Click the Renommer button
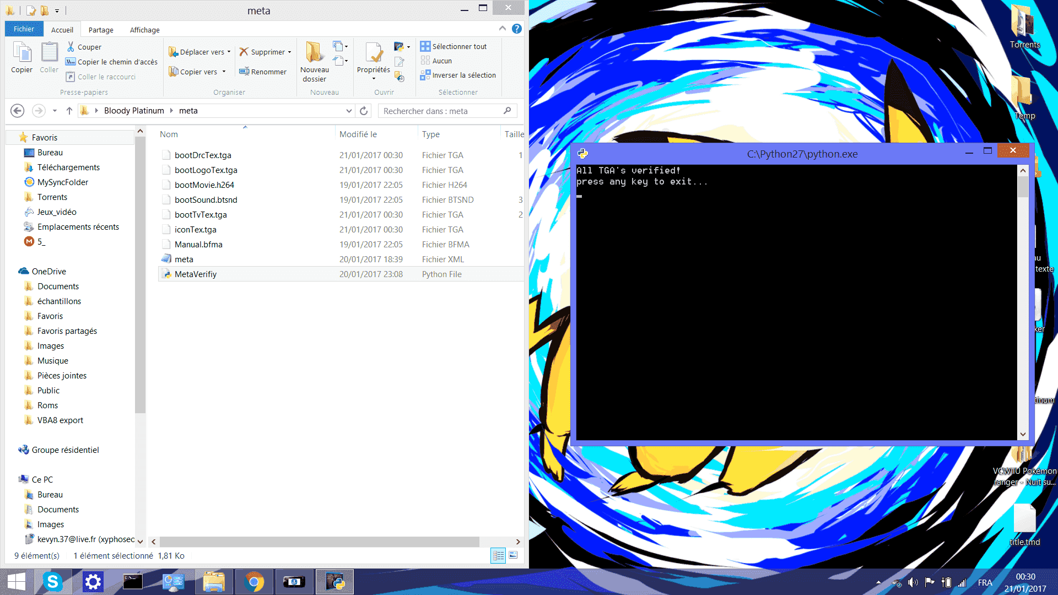 [x=263, y=72]
